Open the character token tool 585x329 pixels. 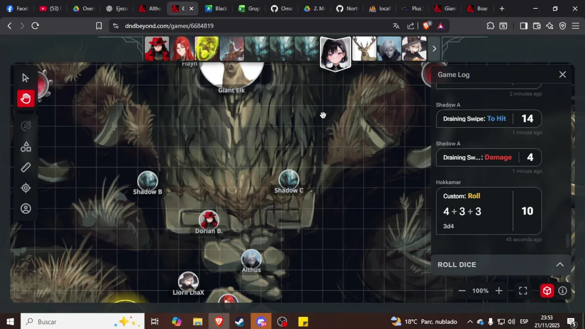[x=26, y=208]
